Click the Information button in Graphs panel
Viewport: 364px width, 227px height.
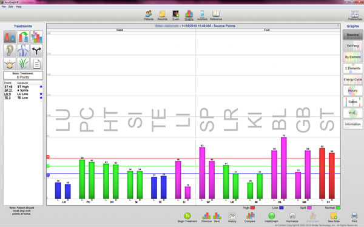(352, 124)
